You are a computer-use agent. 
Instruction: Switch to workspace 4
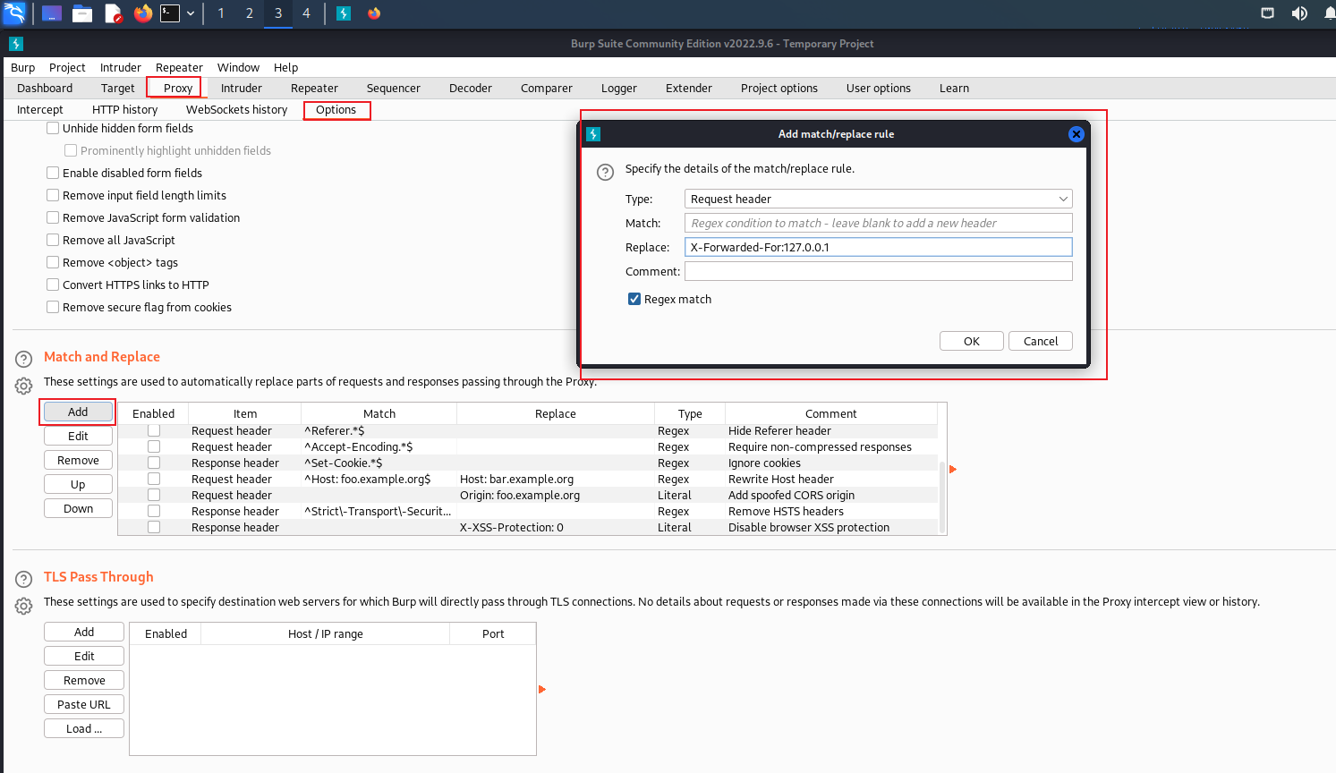coord(306,13)
